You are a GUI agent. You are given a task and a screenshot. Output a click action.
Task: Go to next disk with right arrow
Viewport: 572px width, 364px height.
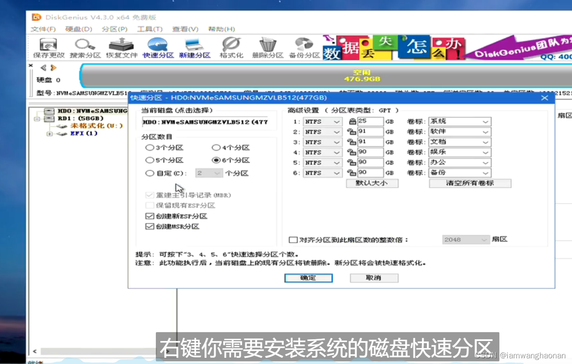click(54, 68)
